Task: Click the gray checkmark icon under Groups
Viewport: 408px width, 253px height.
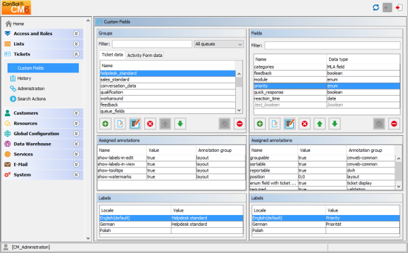Action: point(224,123)
